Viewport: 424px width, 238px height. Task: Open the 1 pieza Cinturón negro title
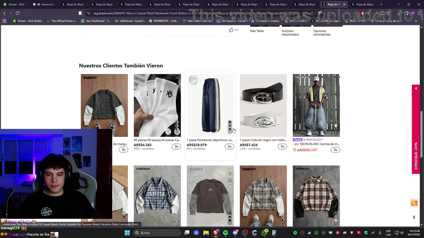coord(263,140)
